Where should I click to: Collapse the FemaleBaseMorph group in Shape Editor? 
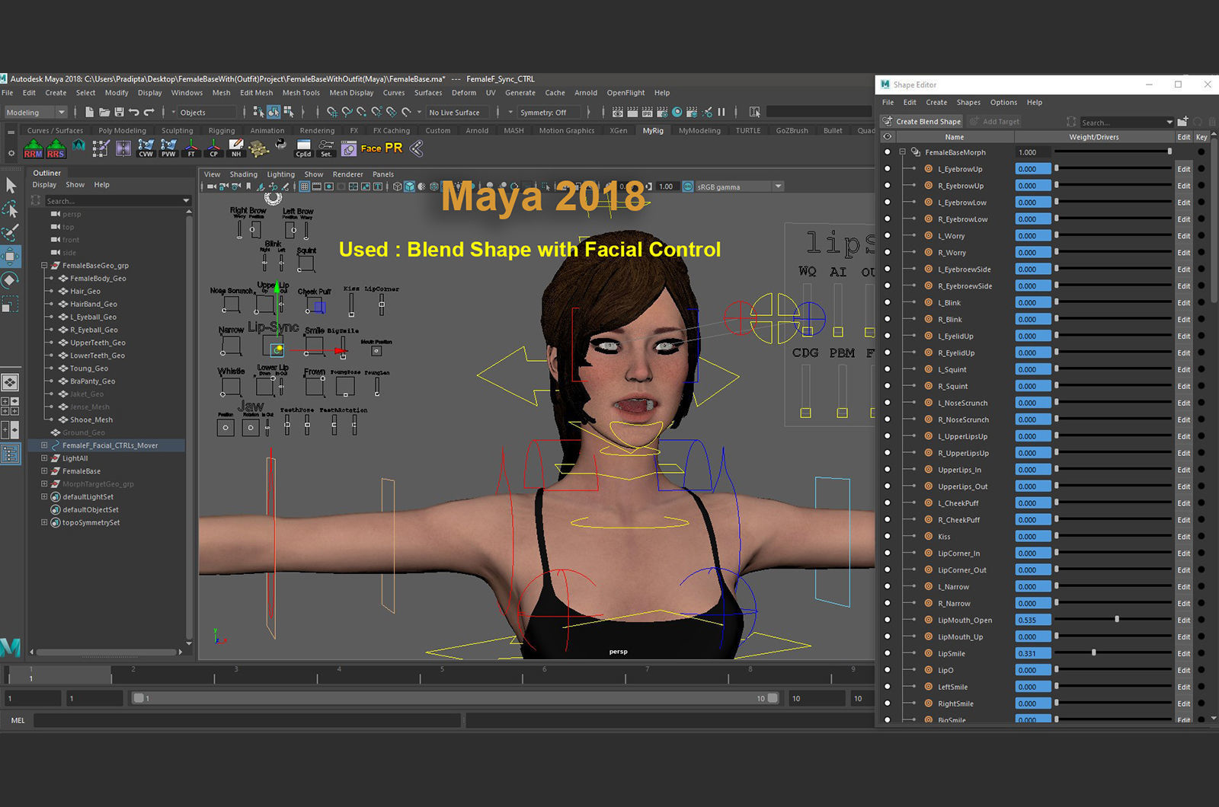pos(902,152)
